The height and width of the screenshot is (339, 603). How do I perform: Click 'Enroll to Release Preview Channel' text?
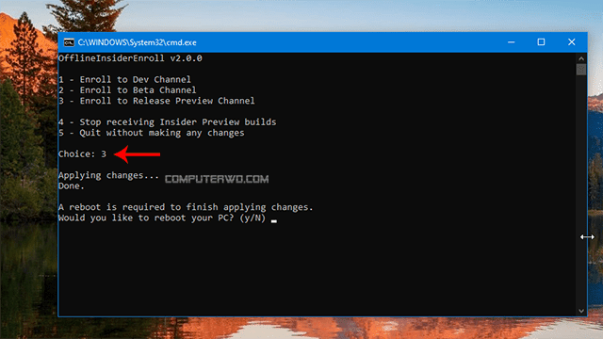coord(167,101)
